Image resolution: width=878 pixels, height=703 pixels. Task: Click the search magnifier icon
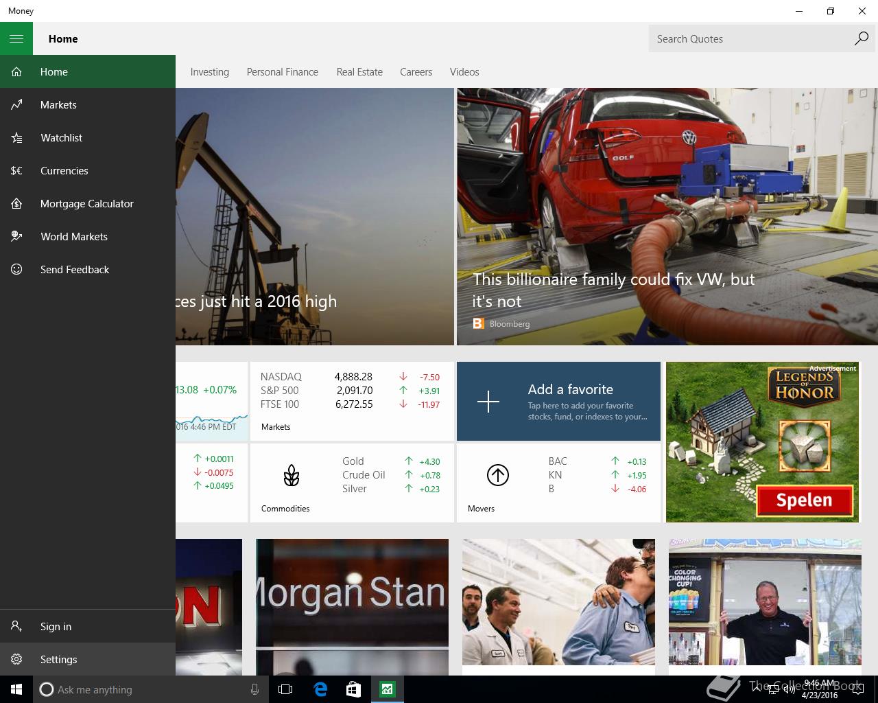pos(861,38)
